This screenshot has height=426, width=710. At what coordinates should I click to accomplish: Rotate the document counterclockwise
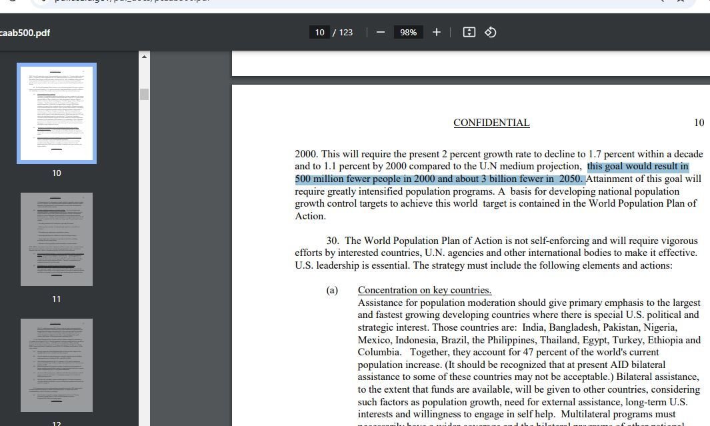491,32
